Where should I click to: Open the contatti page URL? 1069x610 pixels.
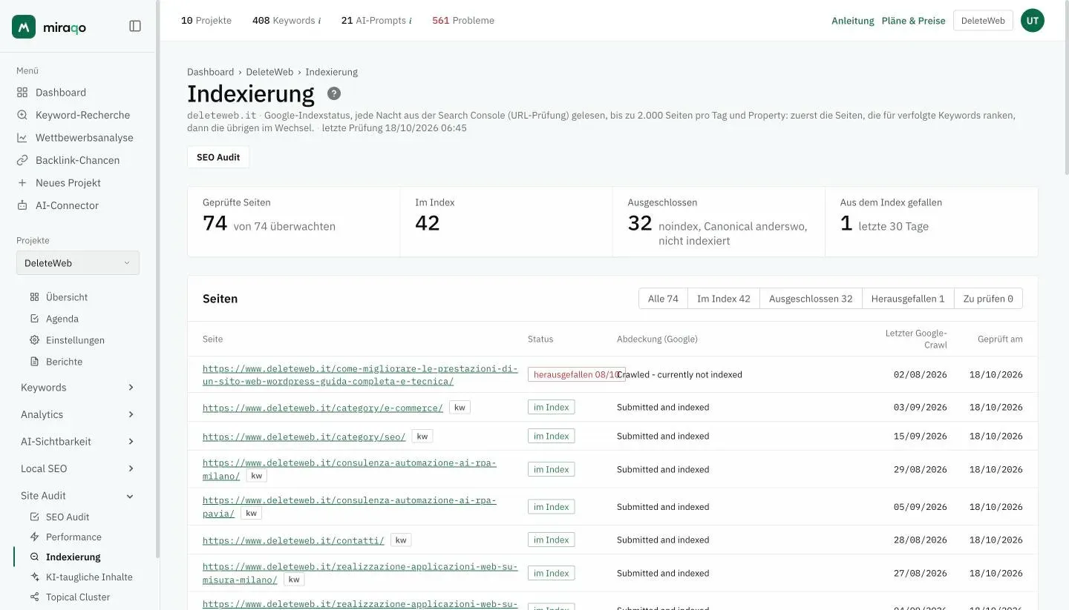tap(293, 540)
